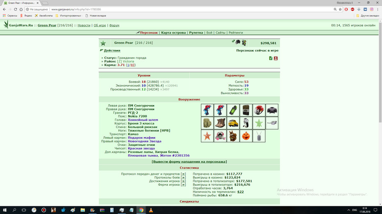The image size is (382, 214).
Task: Open player achievements arrow link
Action: tap(184, 181)
